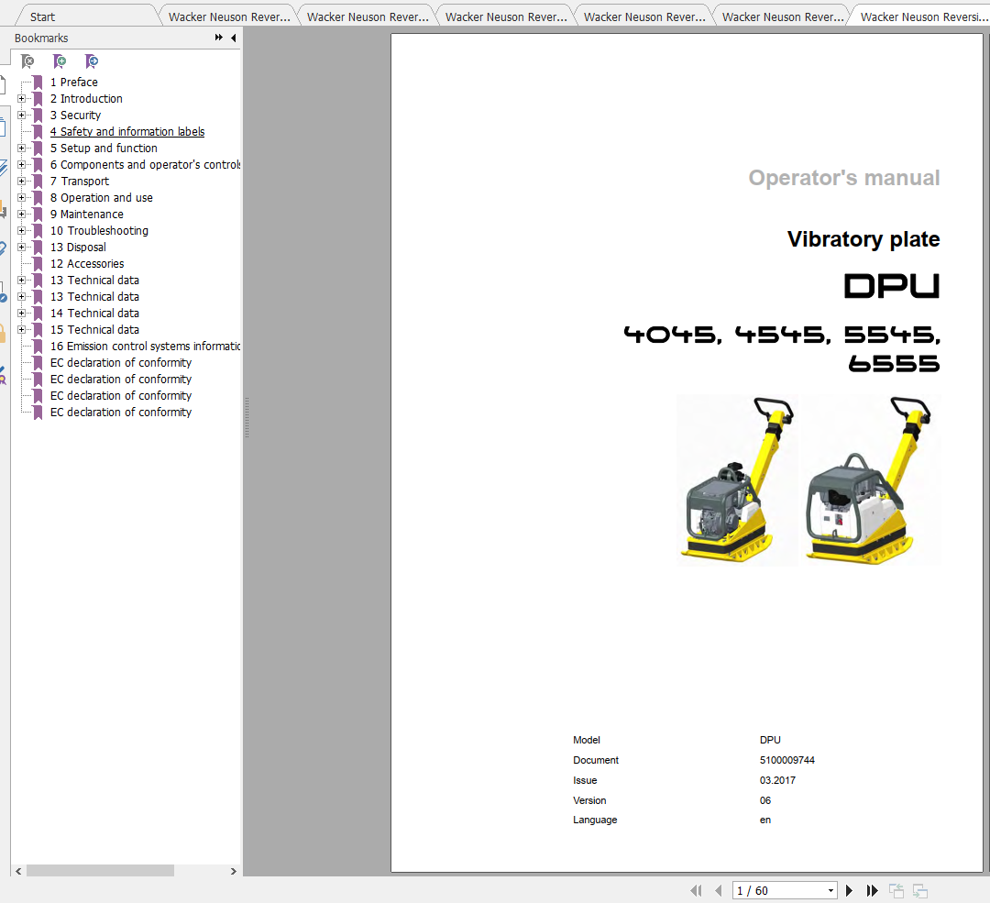Click the delete bookmark icon
Screen dimensions: 990x903
(27, 61)
